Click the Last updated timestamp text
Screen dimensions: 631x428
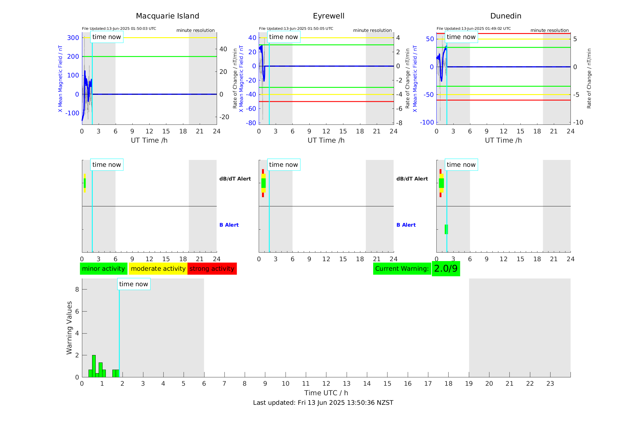tap(323, 403)
